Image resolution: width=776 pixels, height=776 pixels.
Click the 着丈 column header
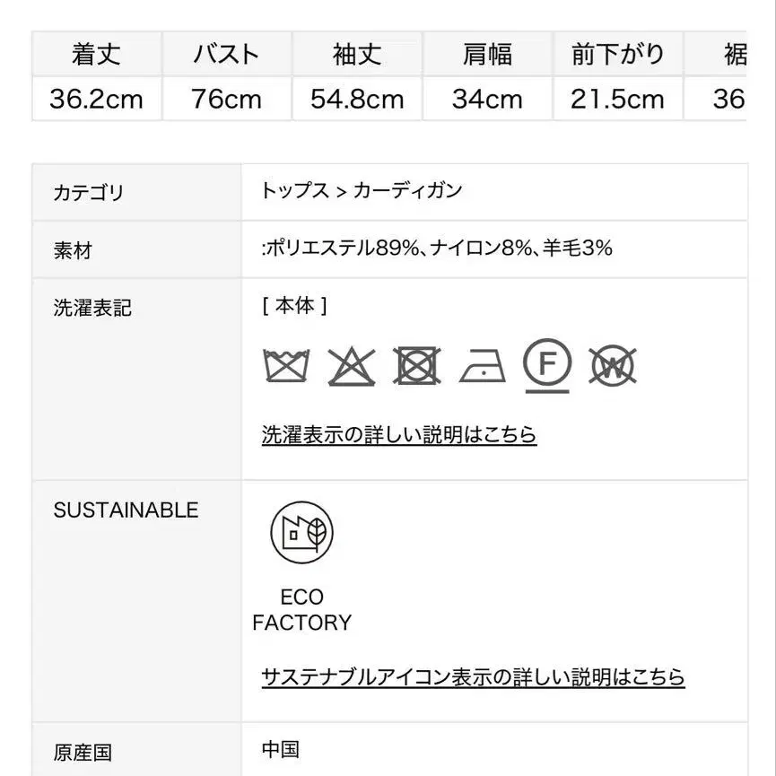(97, 54)
